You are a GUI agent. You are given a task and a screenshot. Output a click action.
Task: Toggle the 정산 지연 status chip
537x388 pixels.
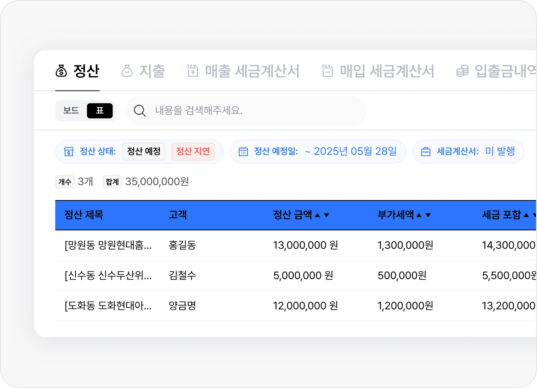coord(193,151)
